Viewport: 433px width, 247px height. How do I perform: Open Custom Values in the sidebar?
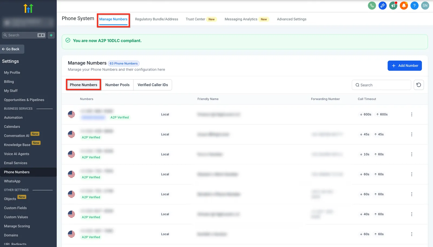(16, 217)
